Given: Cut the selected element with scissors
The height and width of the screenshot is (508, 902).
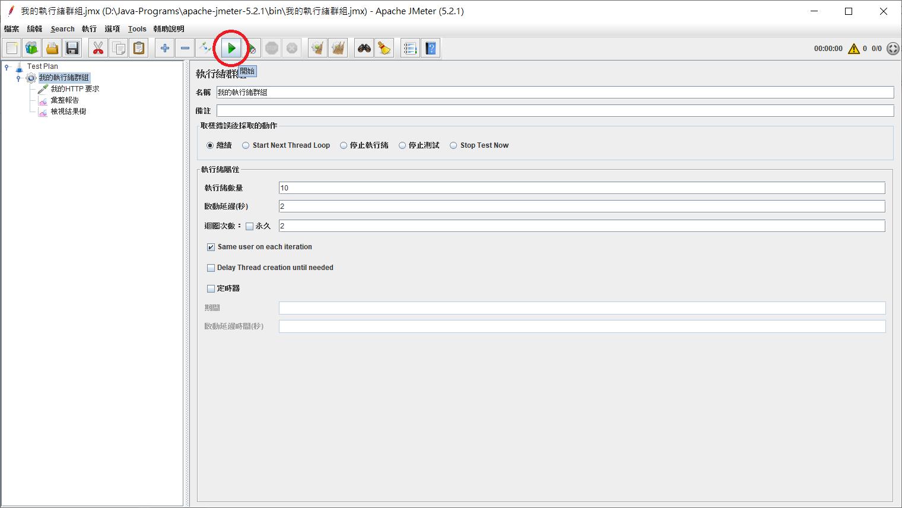Looking at the screenshot, I should [99, 48].
